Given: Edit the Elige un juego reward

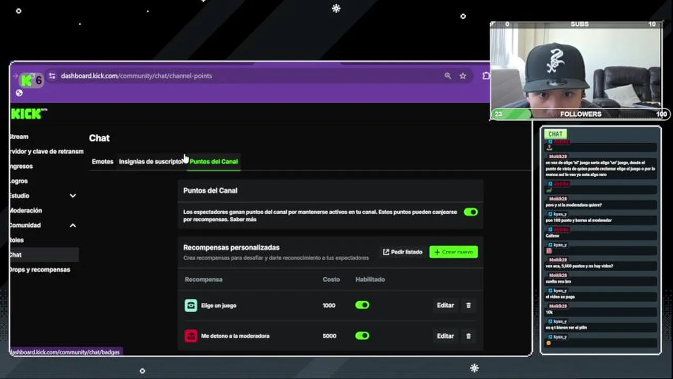Looking at the screenshot, I should pyautogui.click(x=445, y=305).
